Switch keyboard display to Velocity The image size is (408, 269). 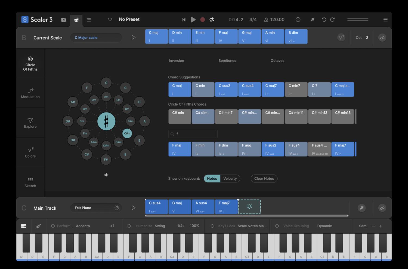coord(230,178)
